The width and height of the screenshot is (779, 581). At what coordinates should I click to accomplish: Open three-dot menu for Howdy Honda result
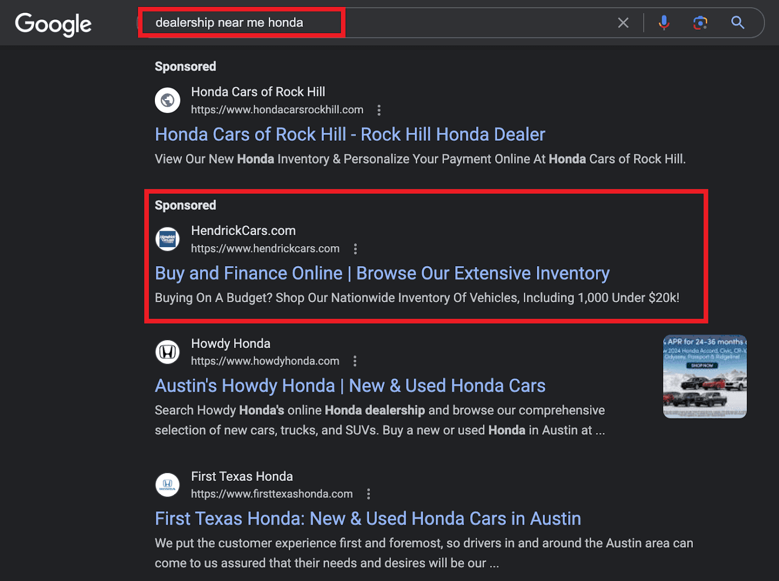(355, 361)
